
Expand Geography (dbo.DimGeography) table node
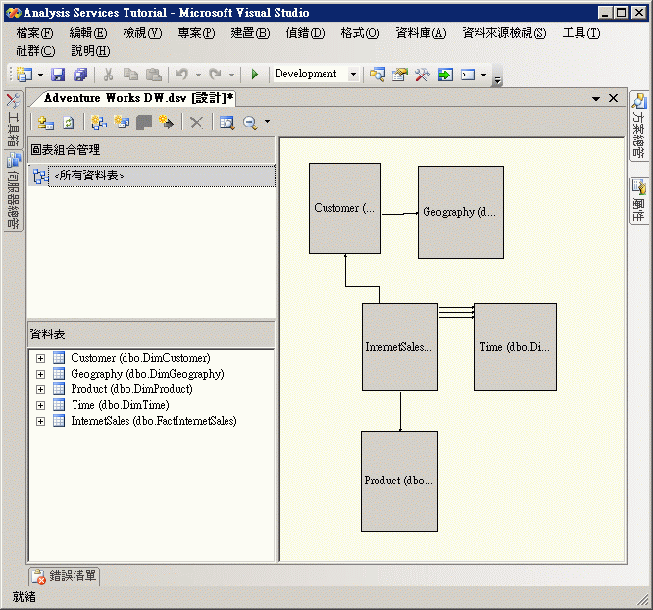[x=40, y=374]
